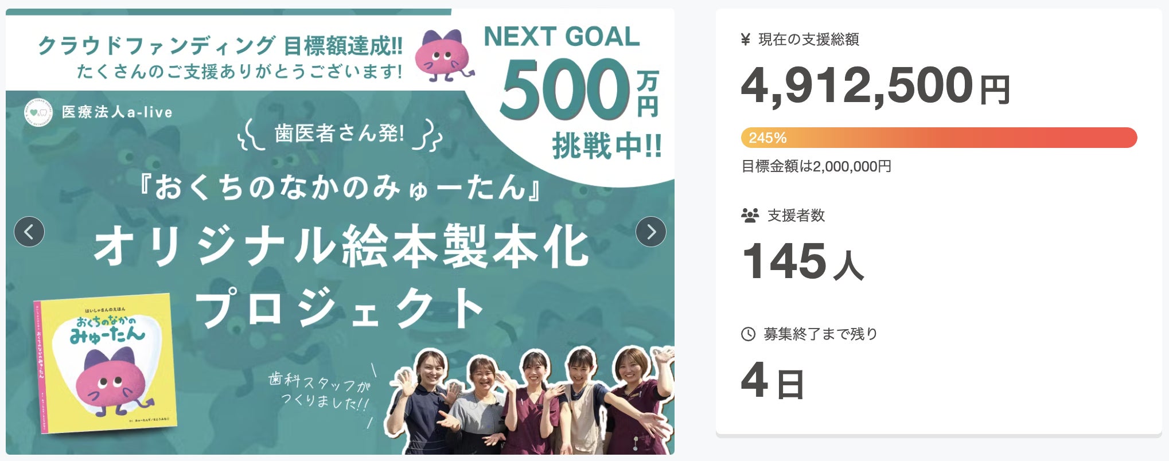The image size is (1169, 461).
Task: Click the 245% progress label
Action: pos(767,138)
